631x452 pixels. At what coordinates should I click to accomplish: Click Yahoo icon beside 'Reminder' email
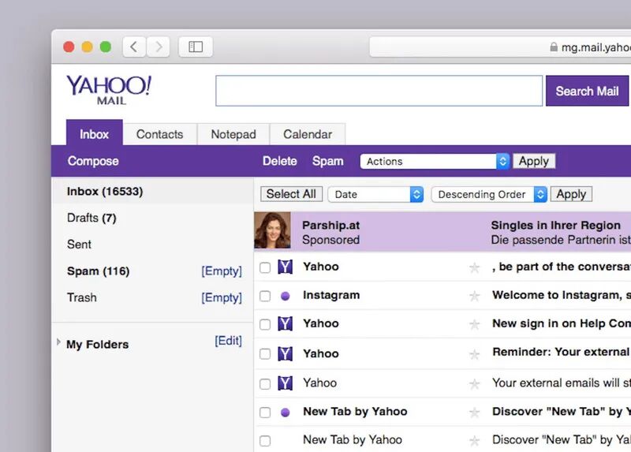(286, 354)
